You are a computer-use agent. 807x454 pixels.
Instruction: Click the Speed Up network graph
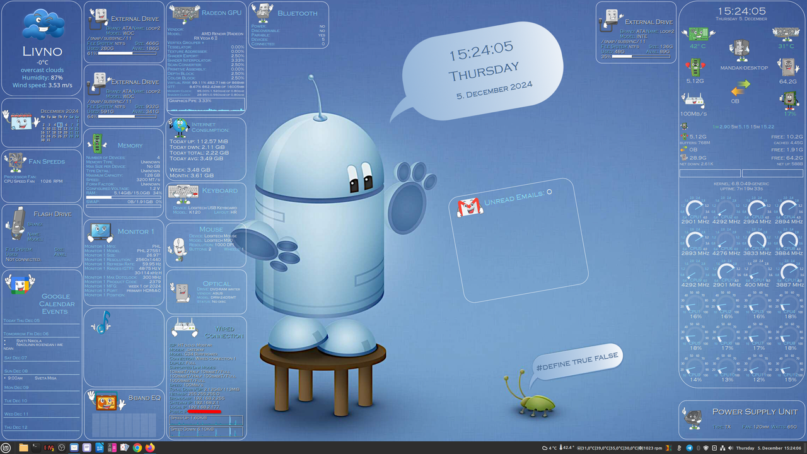point(206,419)
